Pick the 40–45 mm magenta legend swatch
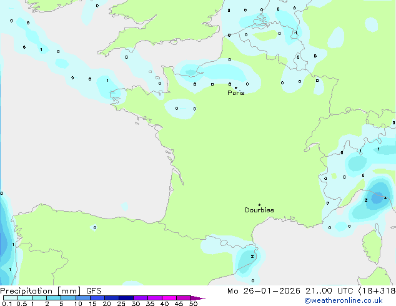 (169, 298)
